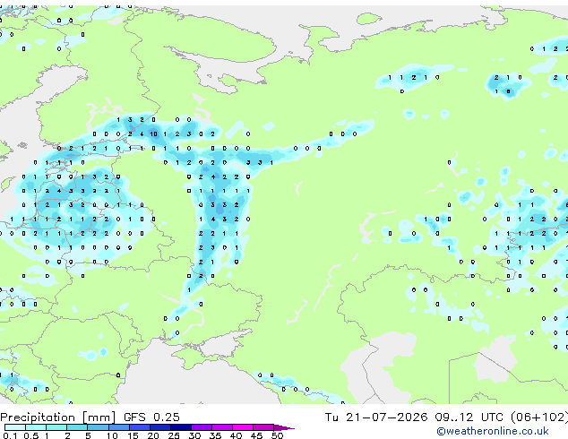Click the 25–30 mm dark blue swatch

tap(180, 427)
